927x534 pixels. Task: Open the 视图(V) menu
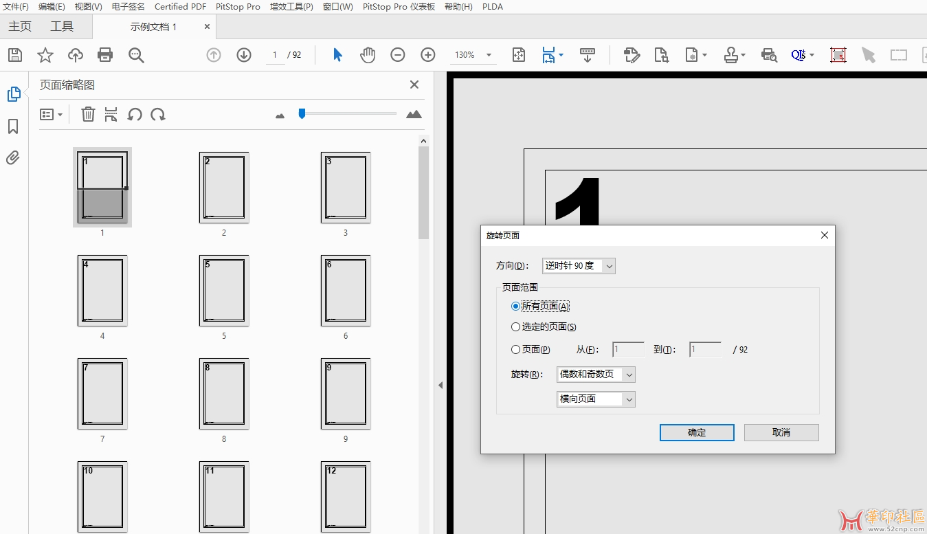[89, 7]
